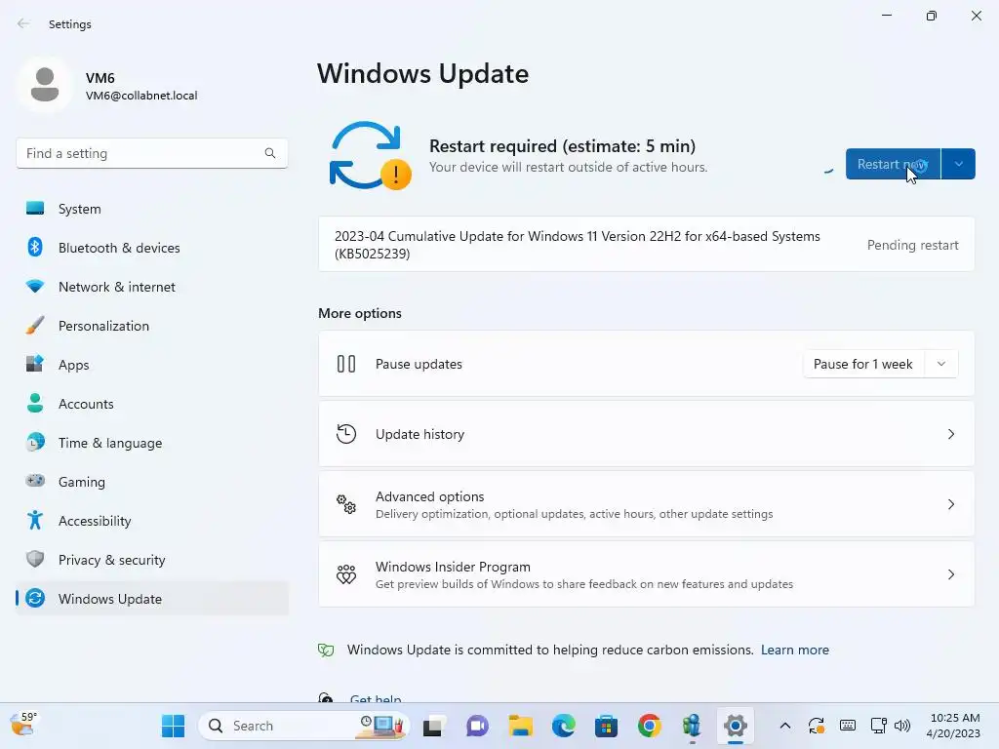The height and width of the screenshot is (749, 999).
Task: Click the VM6@collabnet.local account email
Action: pos(141,95)
